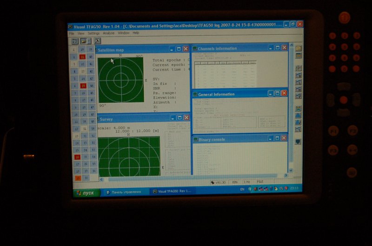Click the window-layout icon in top toolbar
The height and width of the screenshot is (246, 372).
tap(75, 41)
